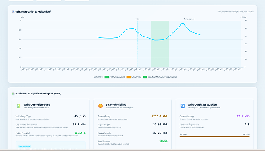The width and height of the screenshot is (265, 151).
Task: Click the battery icon in Akku-Dimensionierung card
Action: coord(18,106)
